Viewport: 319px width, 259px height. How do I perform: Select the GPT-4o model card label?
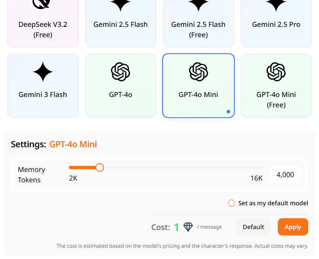coord(120,94)
